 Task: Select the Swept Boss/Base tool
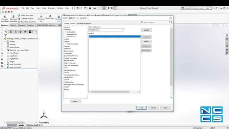(x=25, y=15)
